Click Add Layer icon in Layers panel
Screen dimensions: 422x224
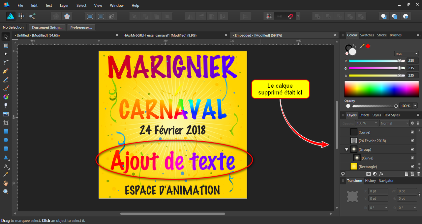(x=407, y=174)
